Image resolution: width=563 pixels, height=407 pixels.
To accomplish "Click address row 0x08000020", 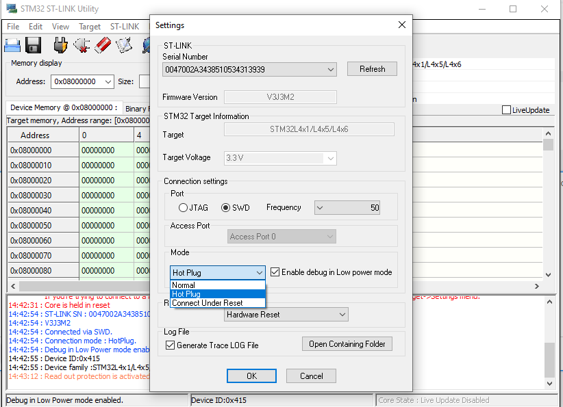I will 43,181.
